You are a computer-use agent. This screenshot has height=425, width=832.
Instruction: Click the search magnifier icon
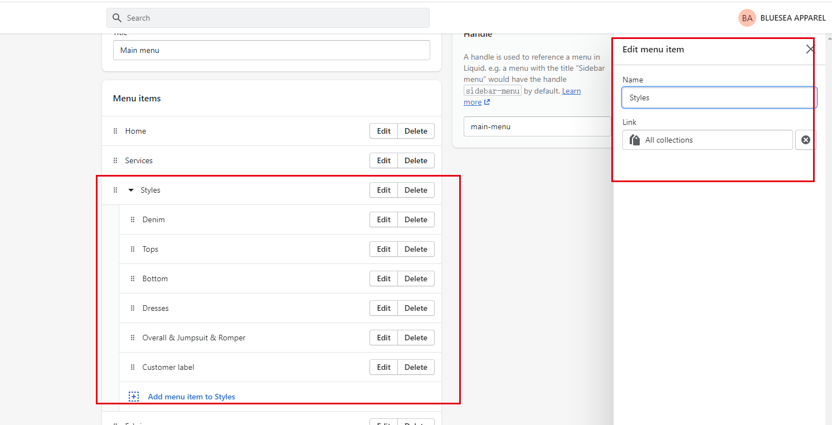117,18
